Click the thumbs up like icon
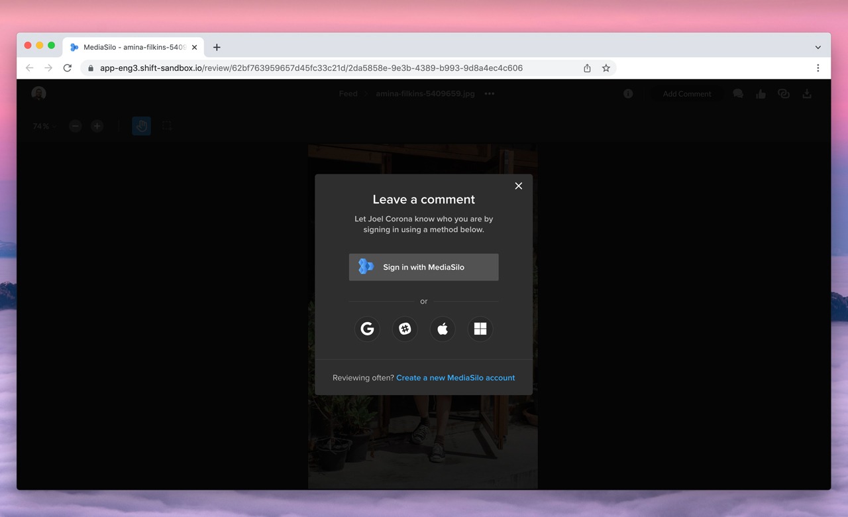The width and height of the screenshot is (848, 517). (761, 94)
